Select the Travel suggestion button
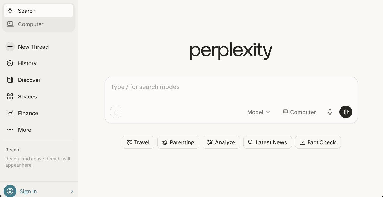 [x=138, y=142]
